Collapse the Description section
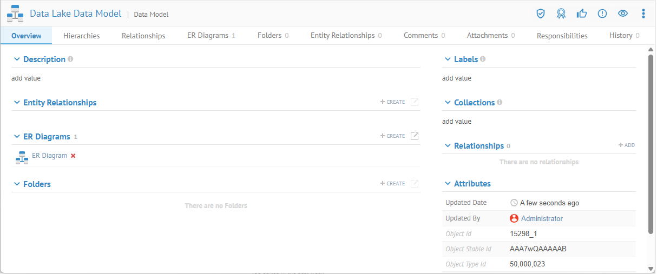The width and height of the screenshot is (657, 274). pos(17,59)
